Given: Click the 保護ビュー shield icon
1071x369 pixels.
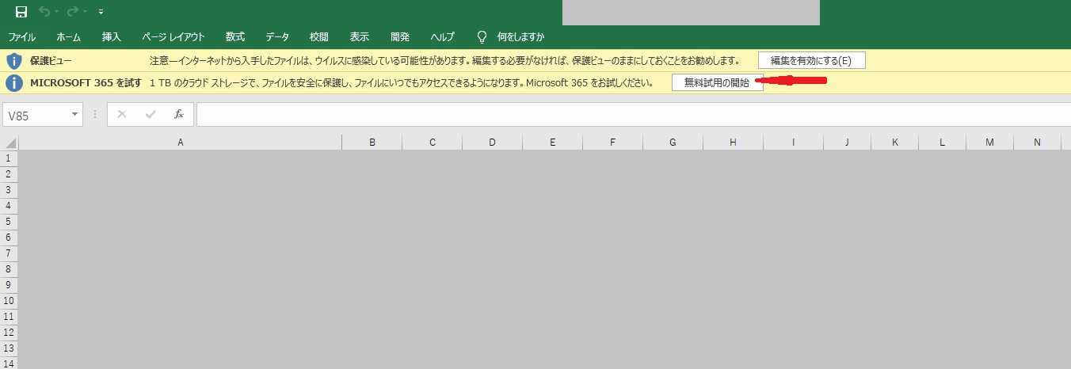Looking at the screenshot, I should coord(13,60).
